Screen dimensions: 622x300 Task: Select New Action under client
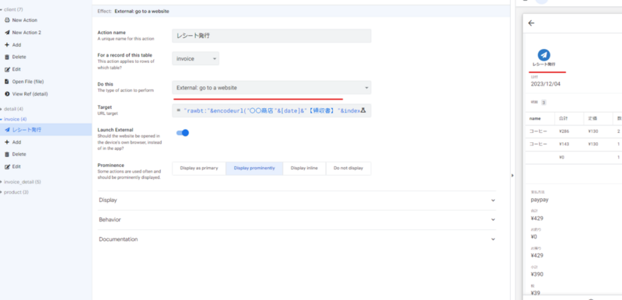tap(25, 20)
